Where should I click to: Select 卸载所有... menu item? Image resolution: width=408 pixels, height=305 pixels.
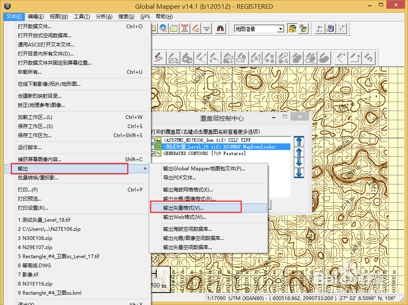(78, 72)
